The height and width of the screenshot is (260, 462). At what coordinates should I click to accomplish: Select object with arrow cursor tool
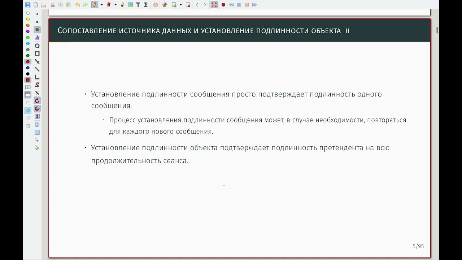tap(37, 140)
